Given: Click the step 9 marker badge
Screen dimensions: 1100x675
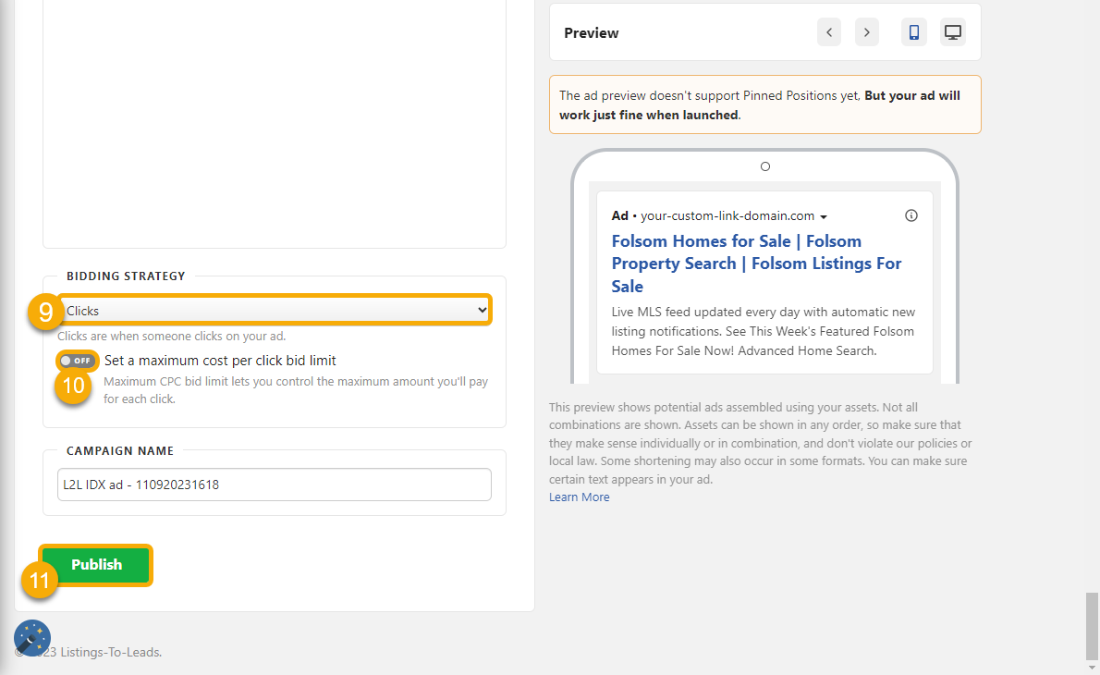Looking at the screenshot, I should click(45, 313).
